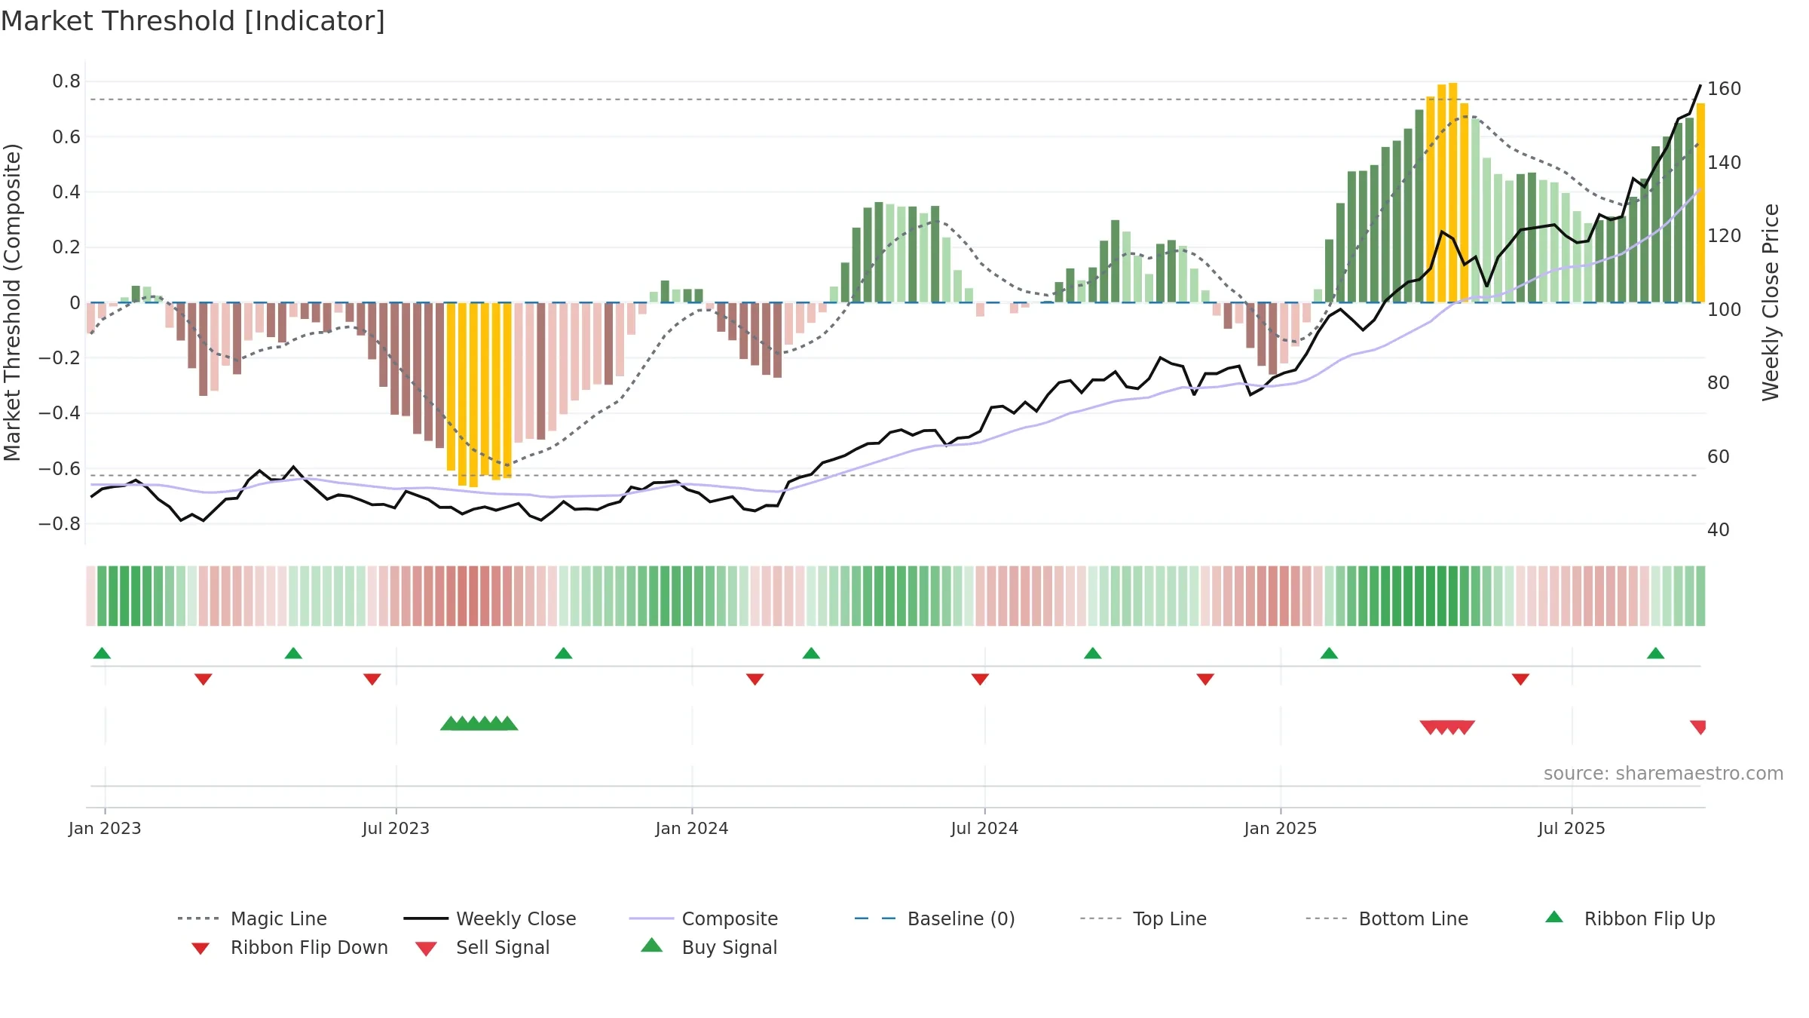Click the green Ribbon Flip Up legend triangle
The height and width of the screenshot is (1018, 1809).
(x=1554, y=917)
